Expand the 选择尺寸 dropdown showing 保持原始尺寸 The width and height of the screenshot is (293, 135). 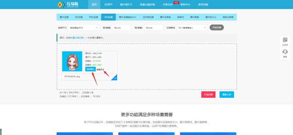pyautogui.click(x=84, y=28)
